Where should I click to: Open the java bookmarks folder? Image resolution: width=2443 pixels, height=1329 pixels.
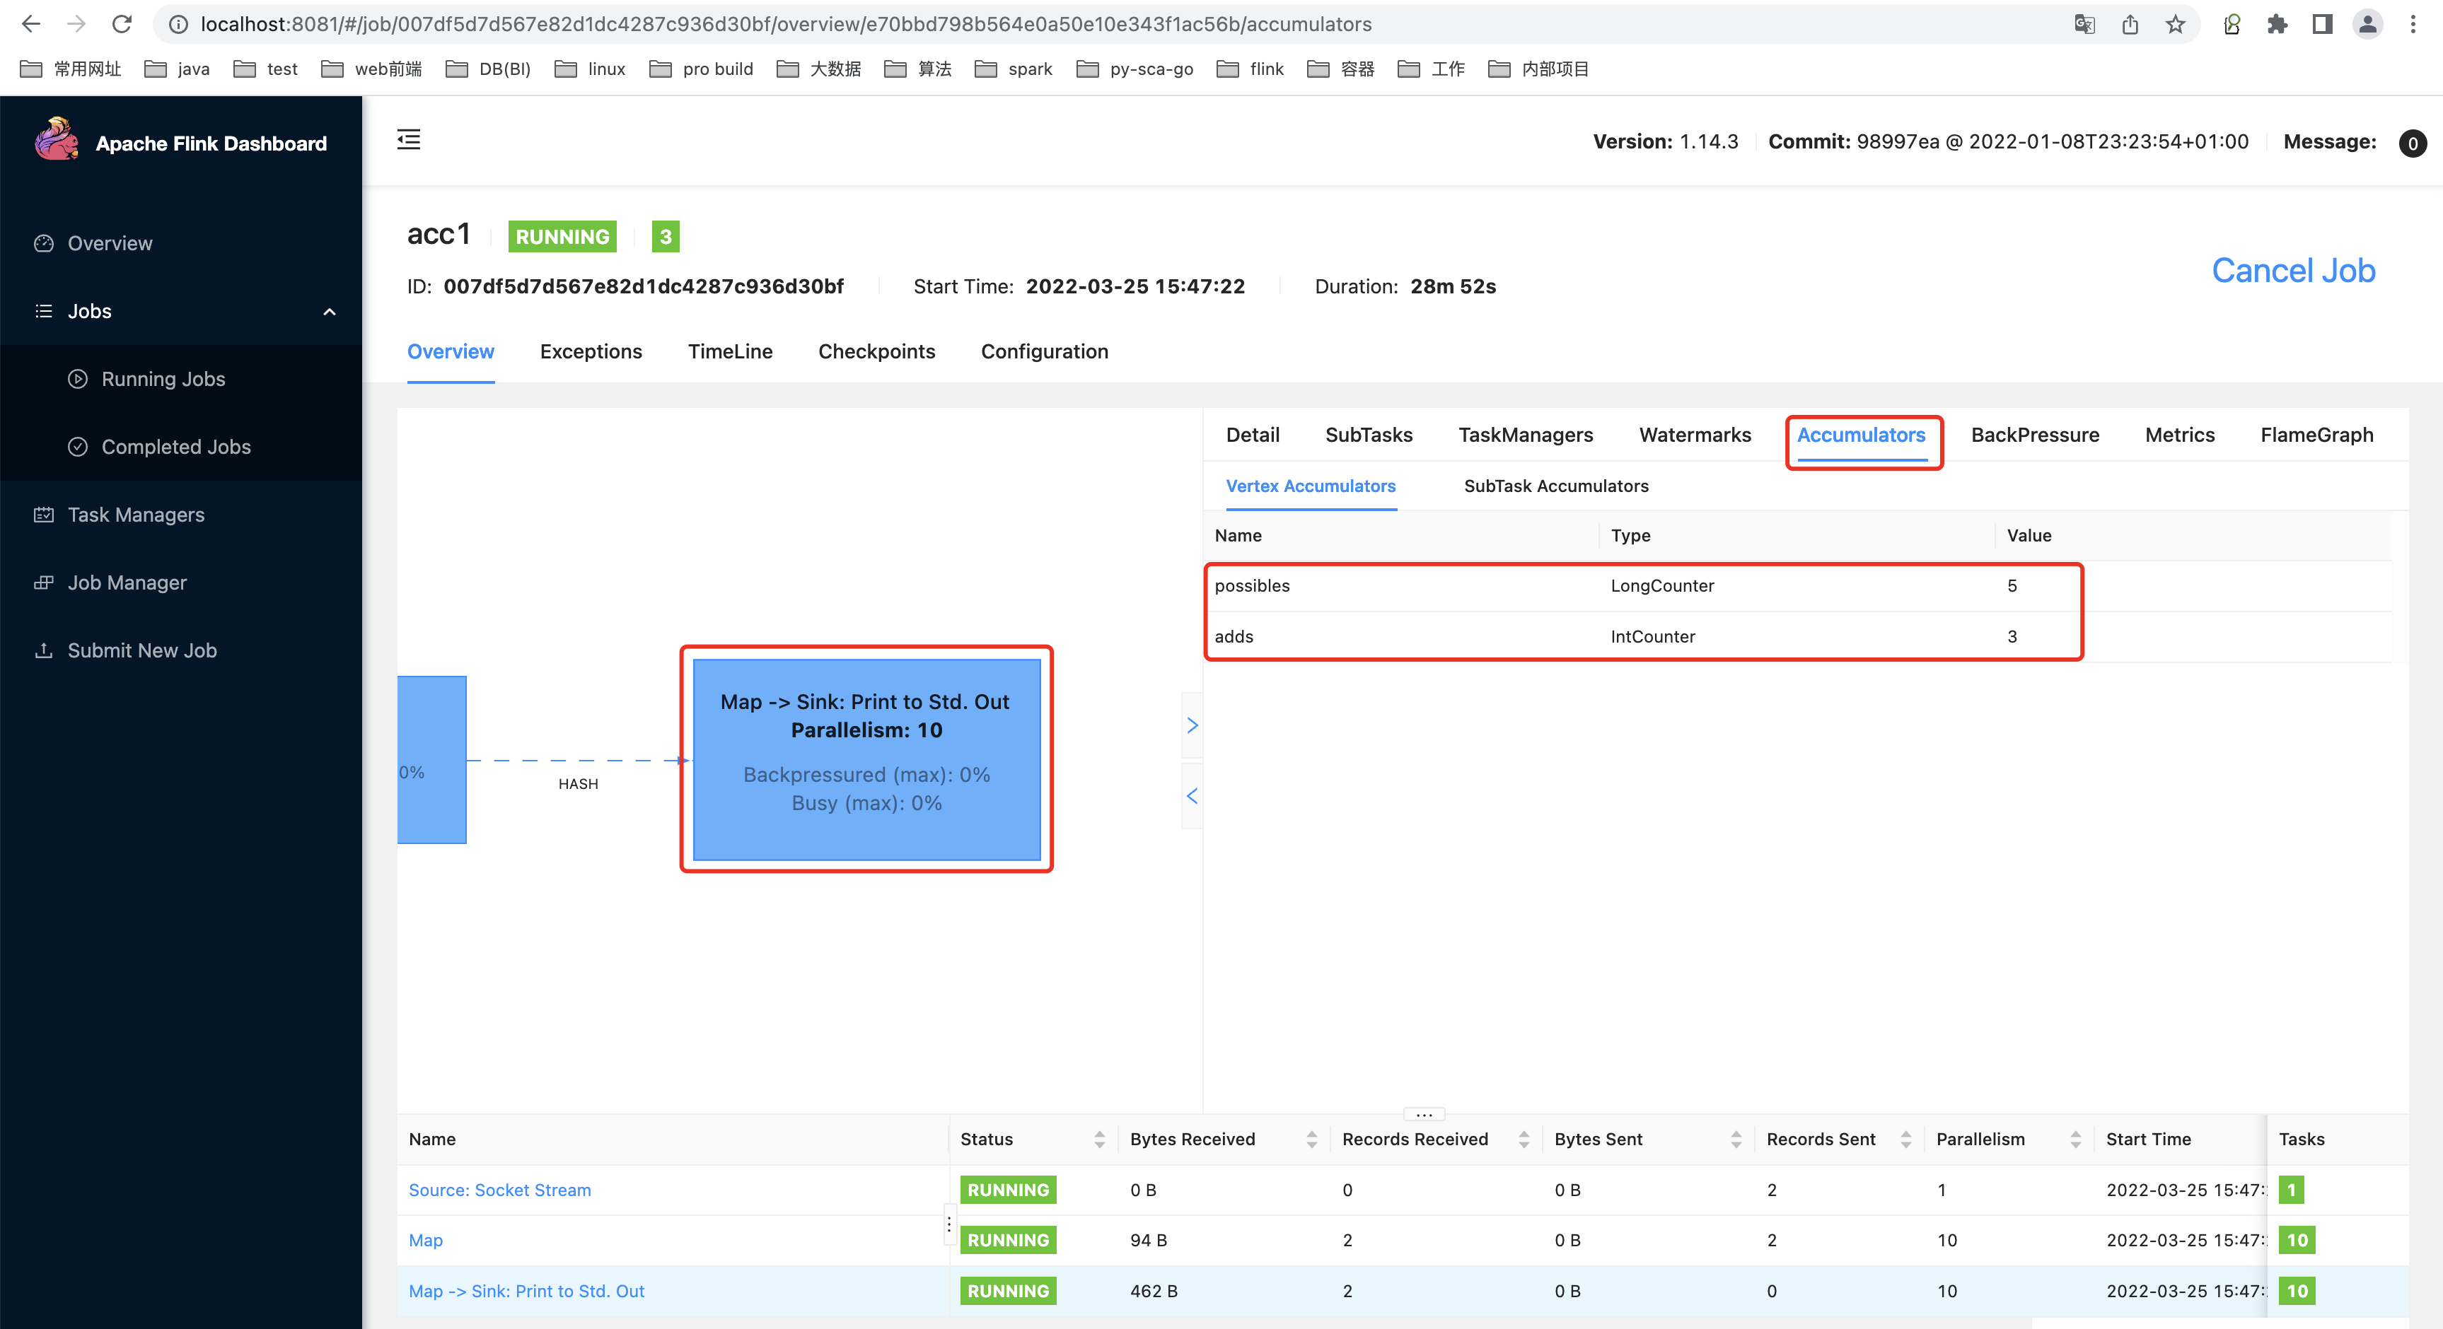(x=178, y=69)
